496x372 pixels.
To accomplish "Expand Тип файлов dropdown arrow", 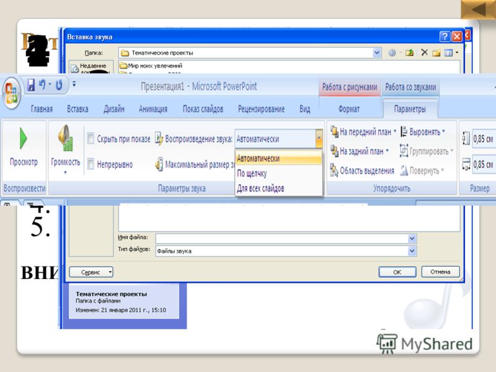I will [x=412, y=251].
